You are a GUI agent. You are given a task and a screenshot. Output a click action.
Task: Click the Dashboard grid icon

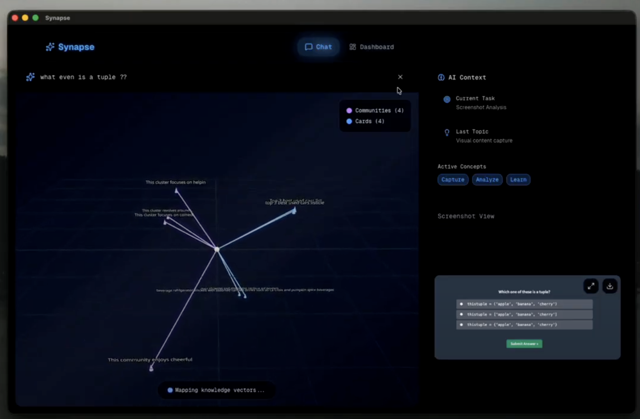(352, 47)
